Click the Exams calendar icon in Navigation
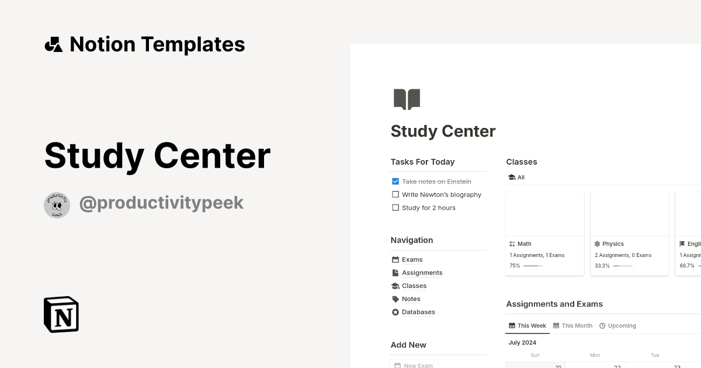Image resolution: width=701 pixels, height=368 pixels. (x=395, y=259)
